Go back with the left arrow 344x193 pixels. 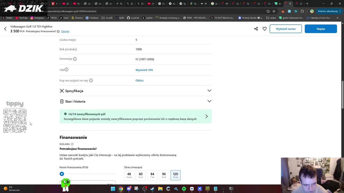5,29
